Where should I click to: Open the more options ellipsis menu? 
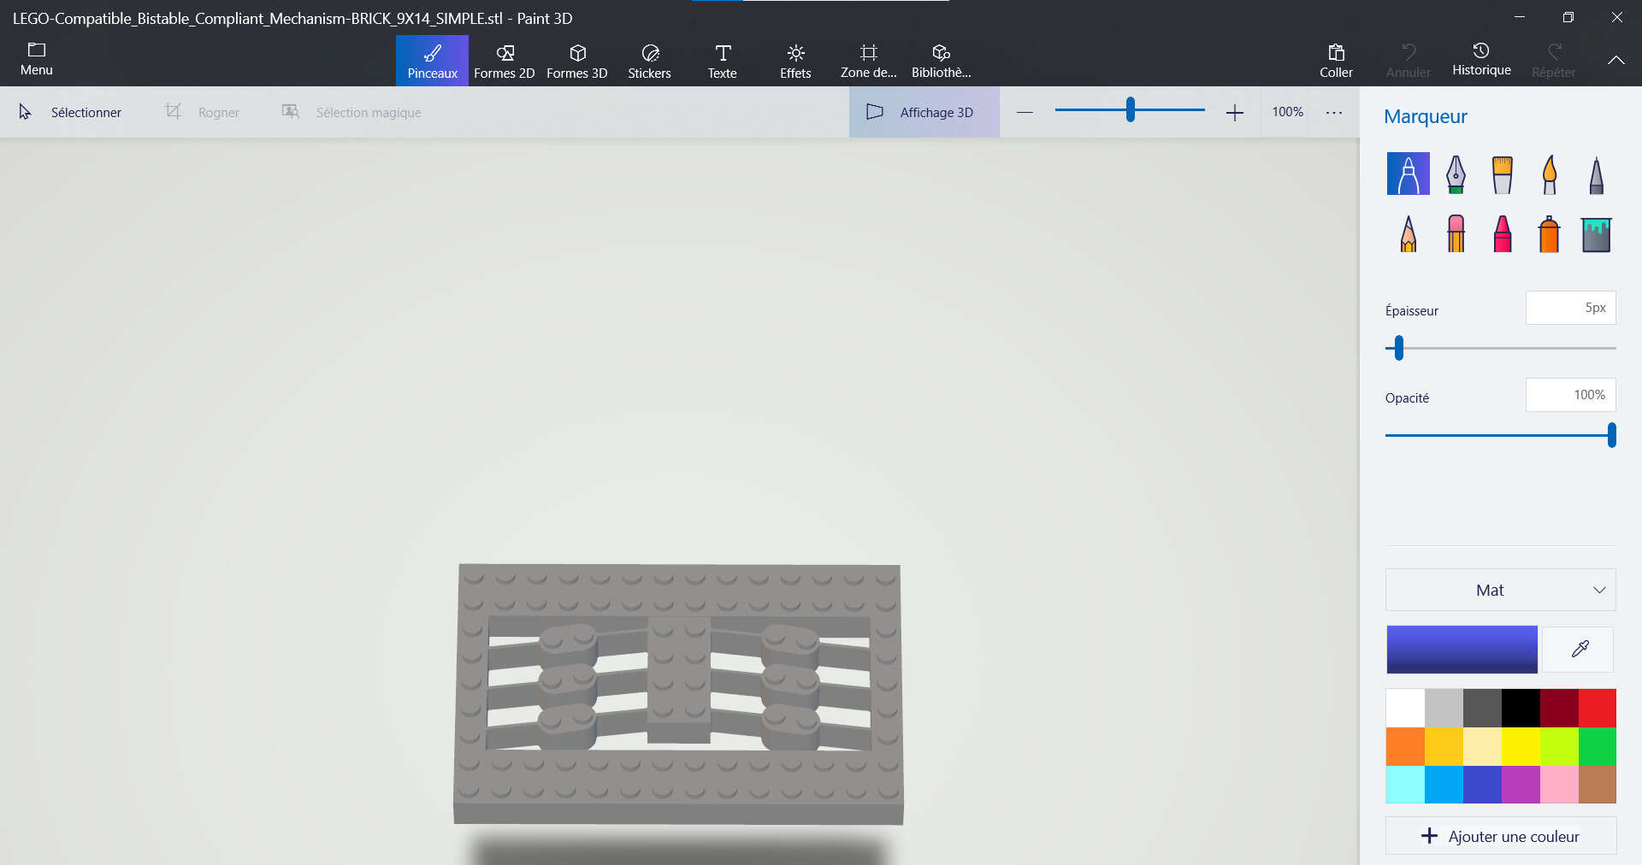point(1333,112)
